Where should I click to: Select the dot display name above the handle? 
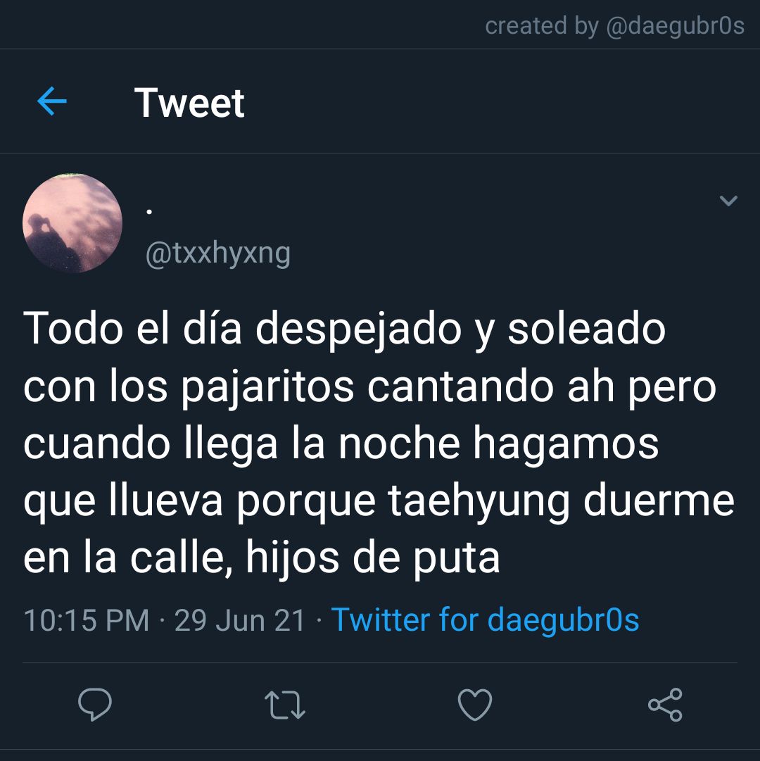point(149,212)
